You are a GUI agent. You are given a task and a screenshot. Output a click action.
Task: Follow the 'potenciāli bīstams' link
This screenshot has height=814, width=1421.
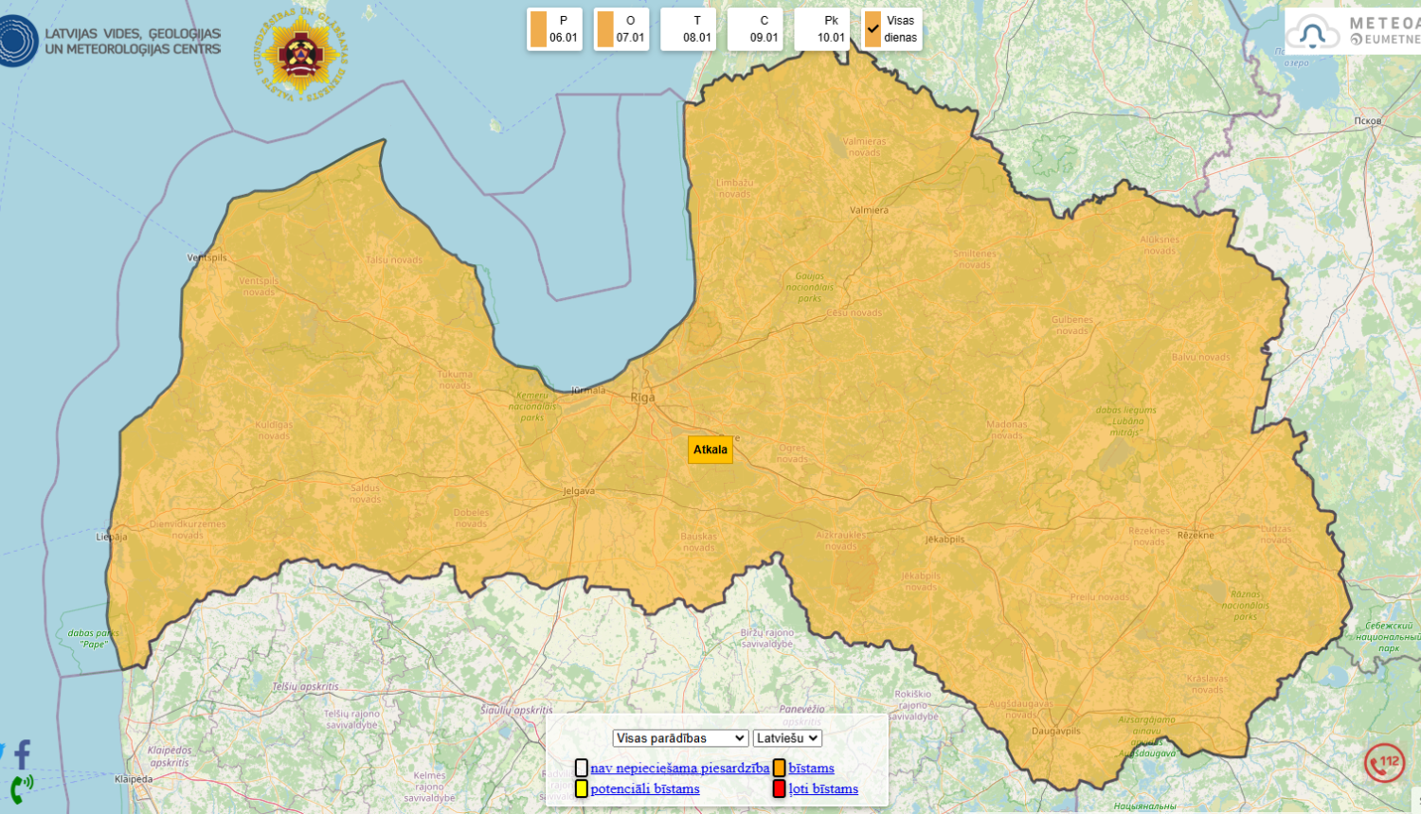[644, 788]
